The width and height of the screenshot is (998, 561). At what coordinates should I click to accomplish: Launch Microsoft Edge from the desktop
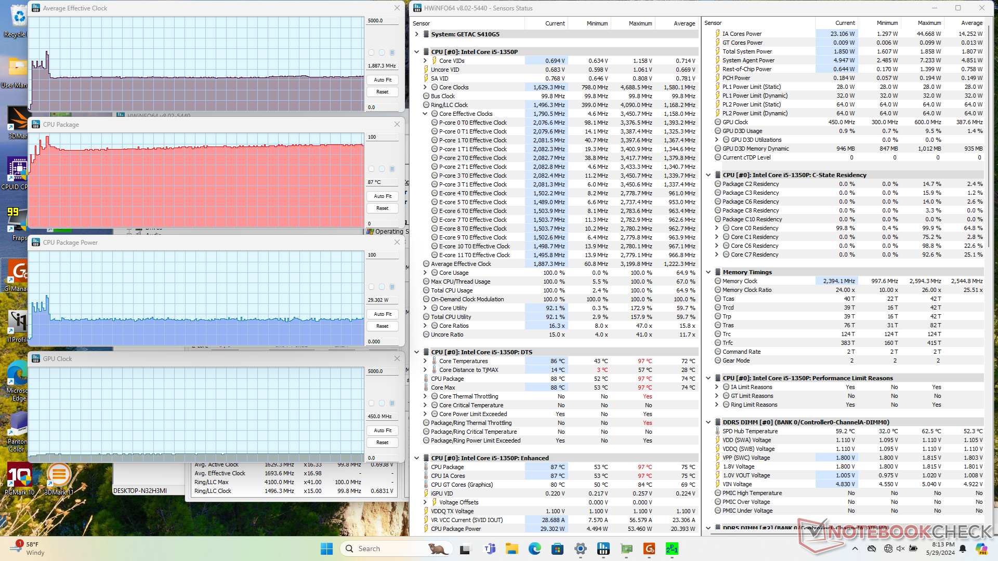point(17,381)
